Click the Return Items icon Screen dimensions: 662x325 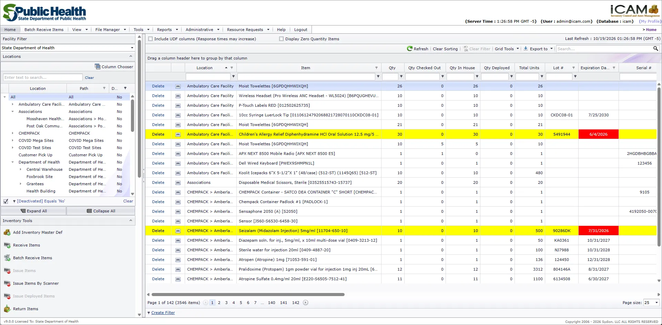[7, 309]
